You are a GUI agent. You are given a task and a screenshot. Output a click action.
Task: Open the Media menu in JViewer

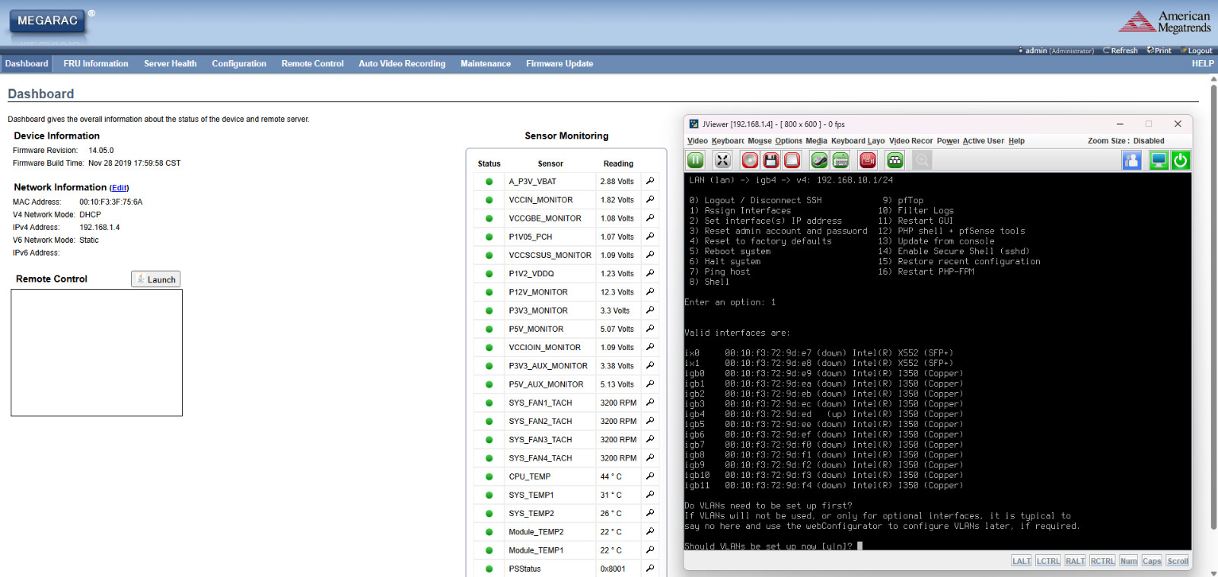pyautogui.click(x=816, y=141)
